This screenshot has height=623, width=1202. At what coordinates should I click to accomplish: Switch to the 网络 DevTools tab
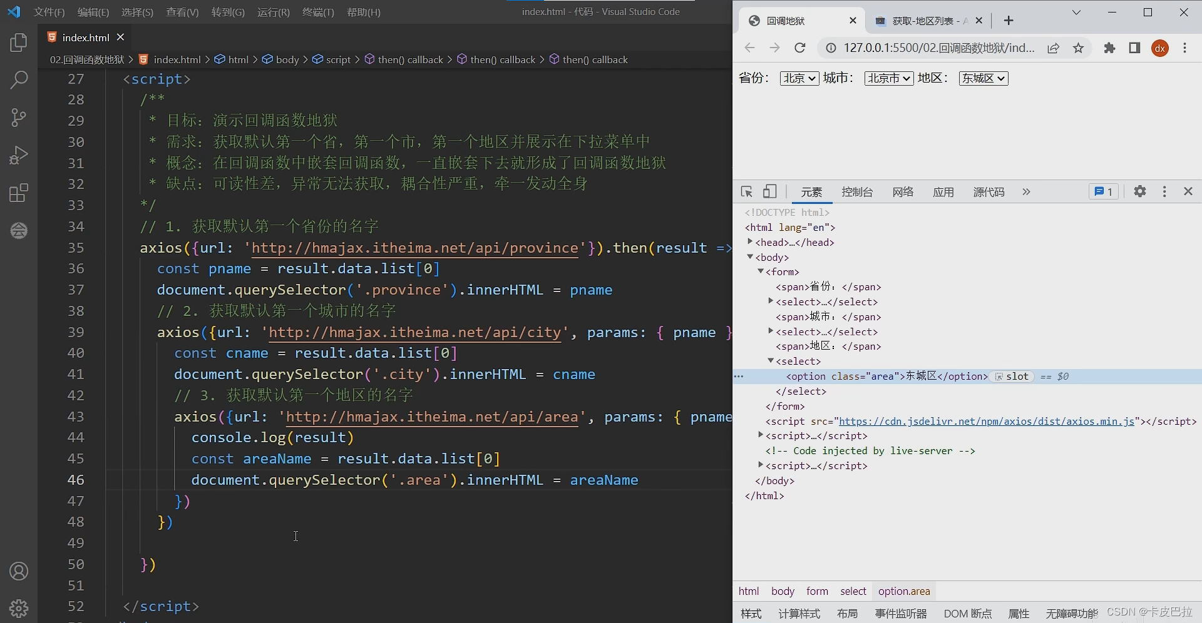point(903,192)
